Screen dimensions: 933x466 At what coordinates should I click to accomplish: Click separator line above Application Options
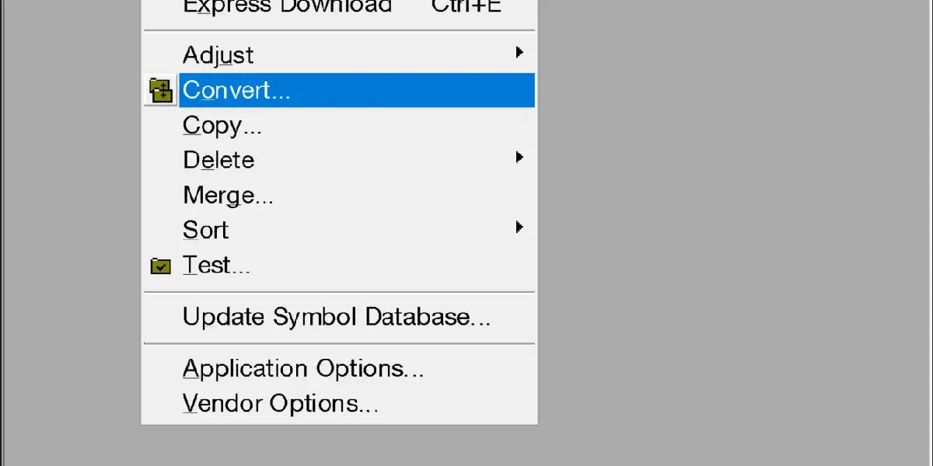click(x=339, y=343)
